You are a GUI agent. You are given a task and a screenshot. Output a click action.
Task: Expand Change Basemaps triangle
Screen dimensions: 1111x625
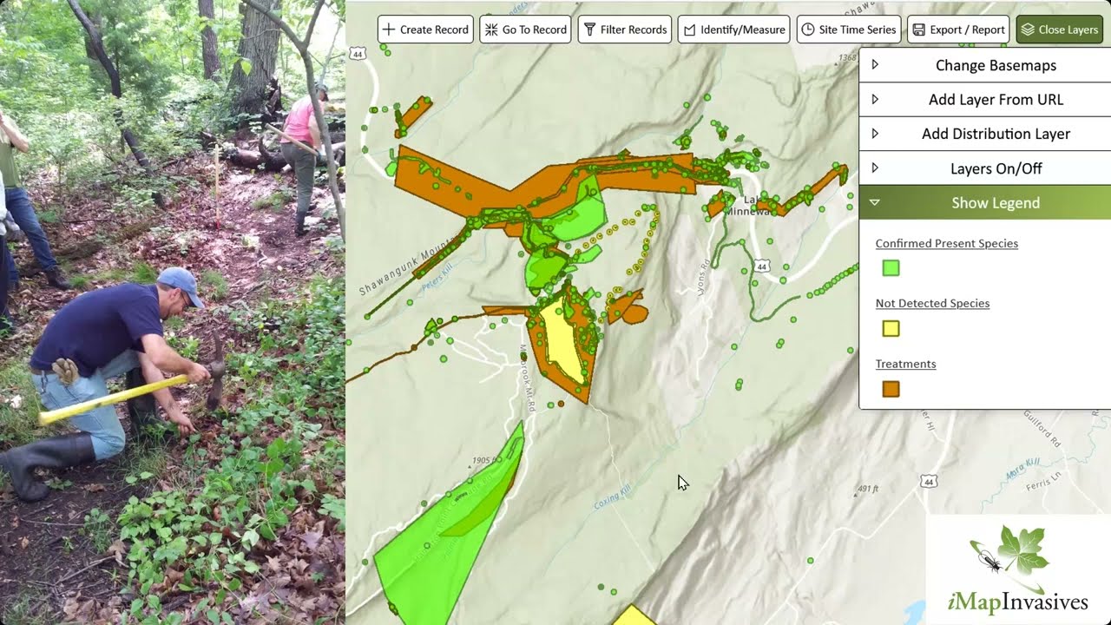tap(875, 65)
